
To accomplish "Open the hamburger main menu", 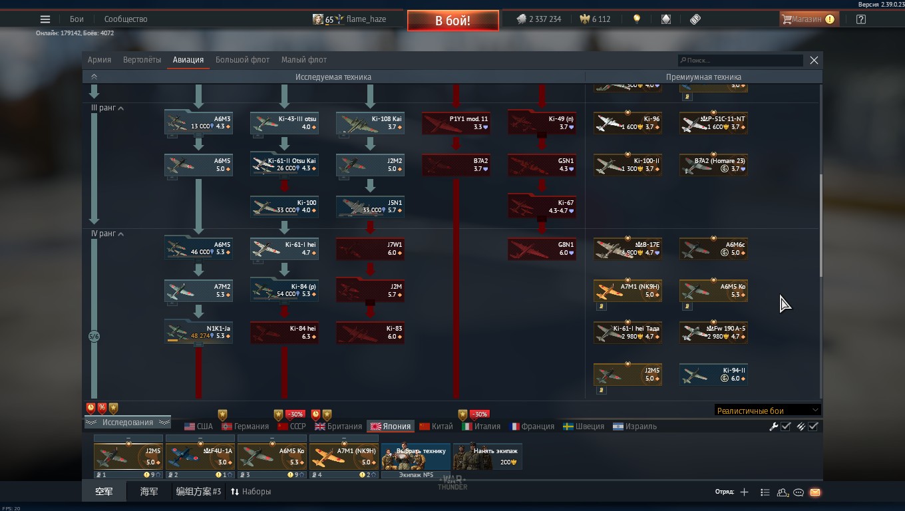I will [x=45, y=19].
